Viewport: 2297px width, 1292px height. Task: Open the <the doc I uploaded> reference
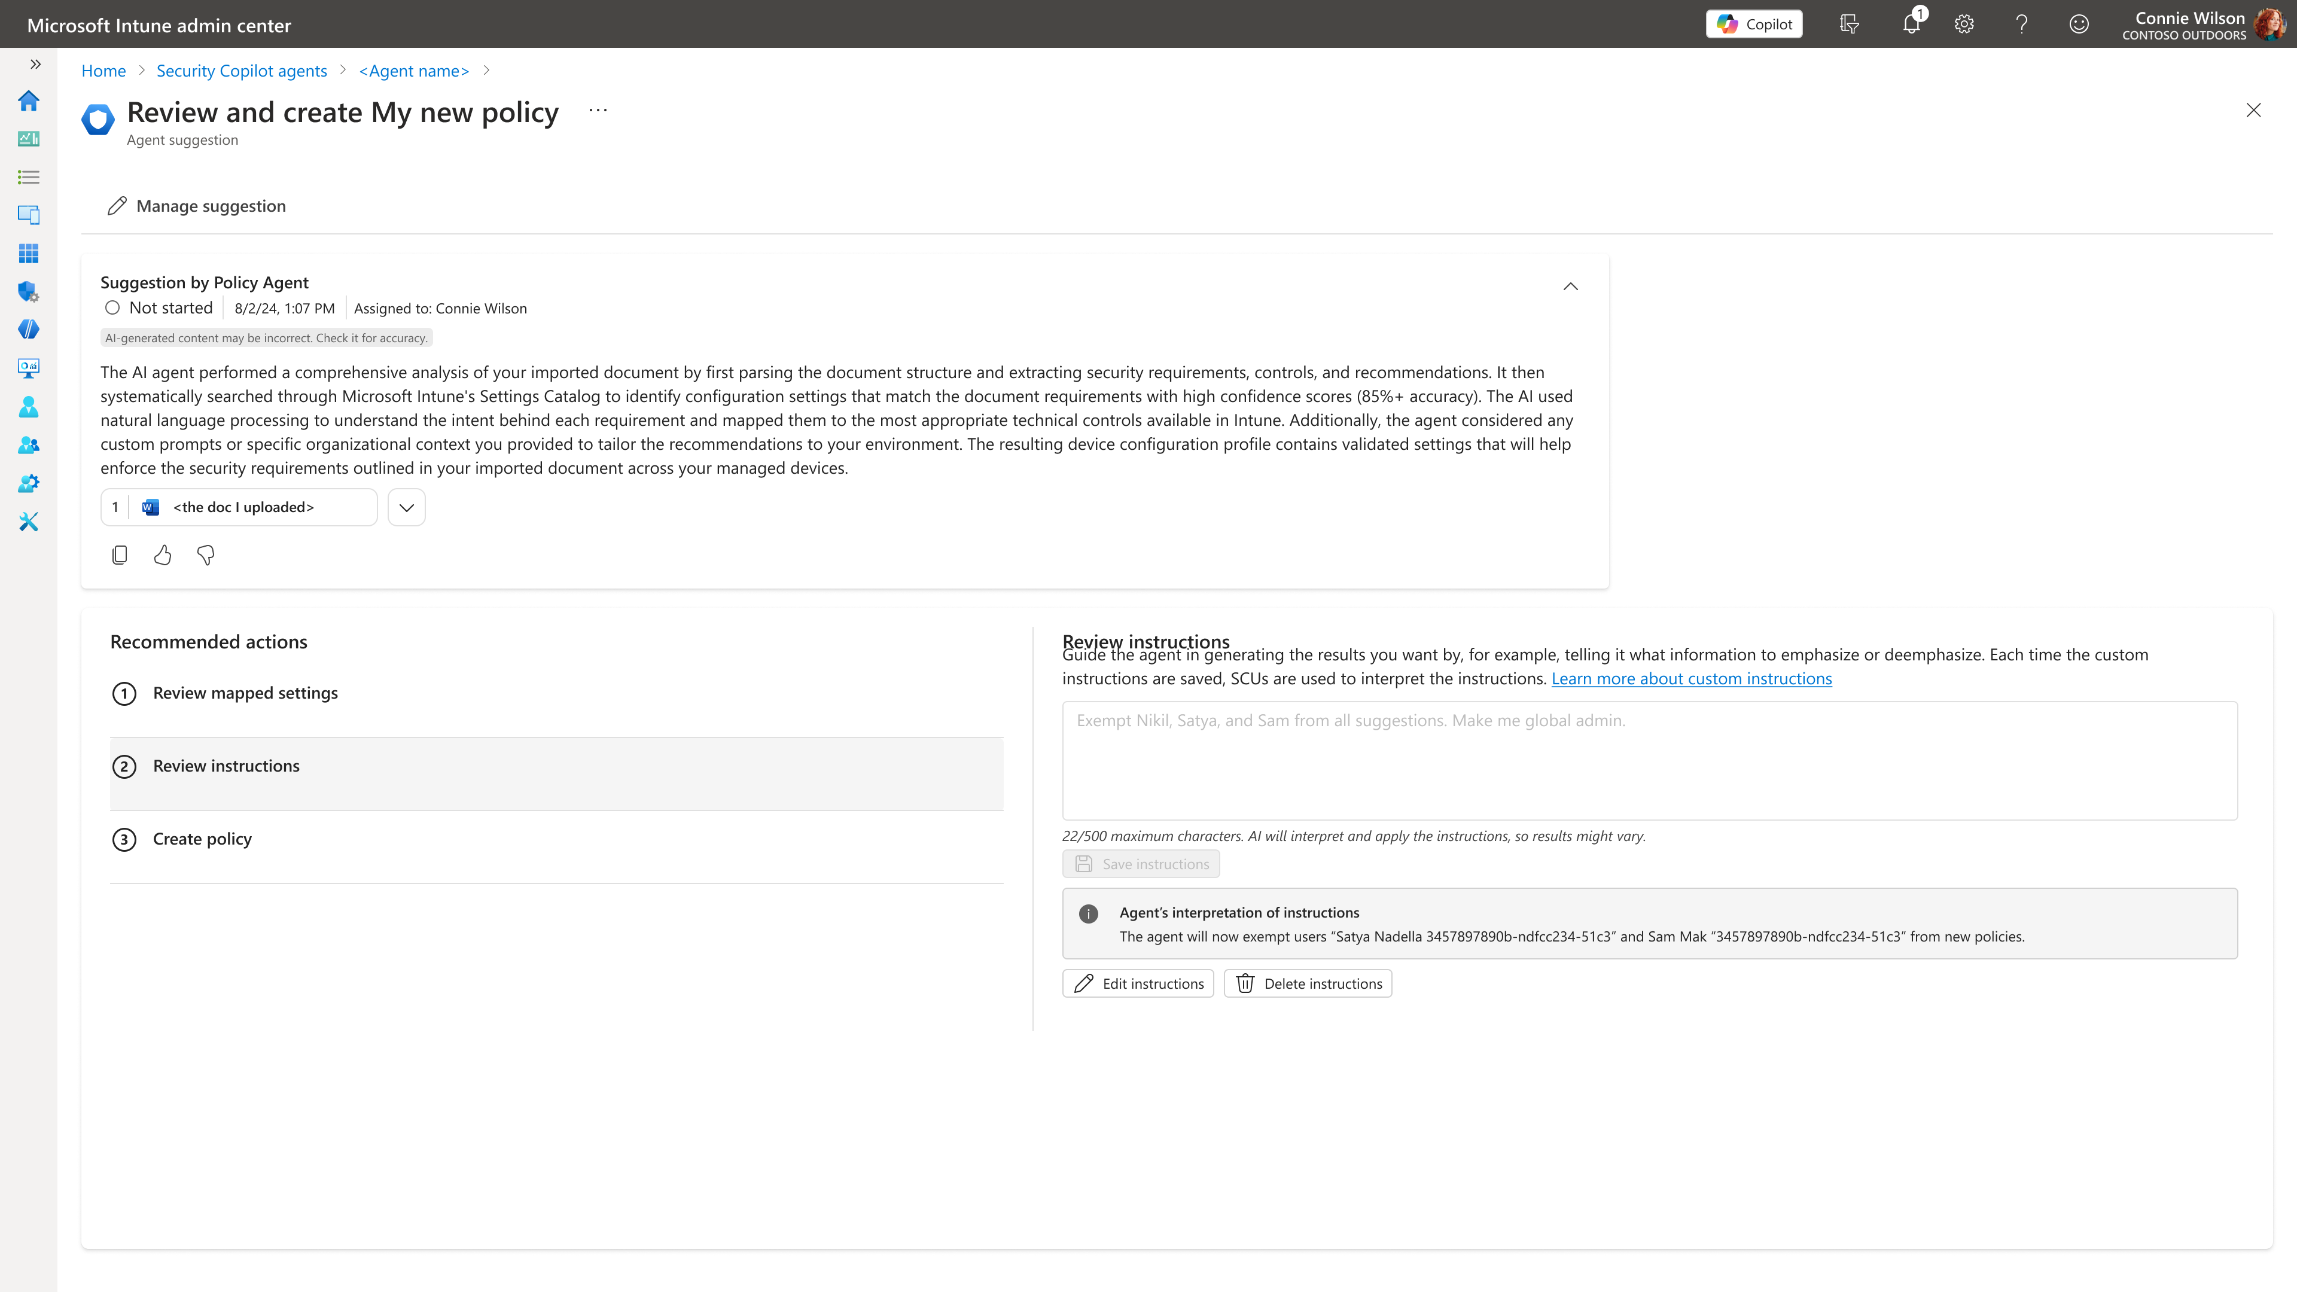click(239, 507)
